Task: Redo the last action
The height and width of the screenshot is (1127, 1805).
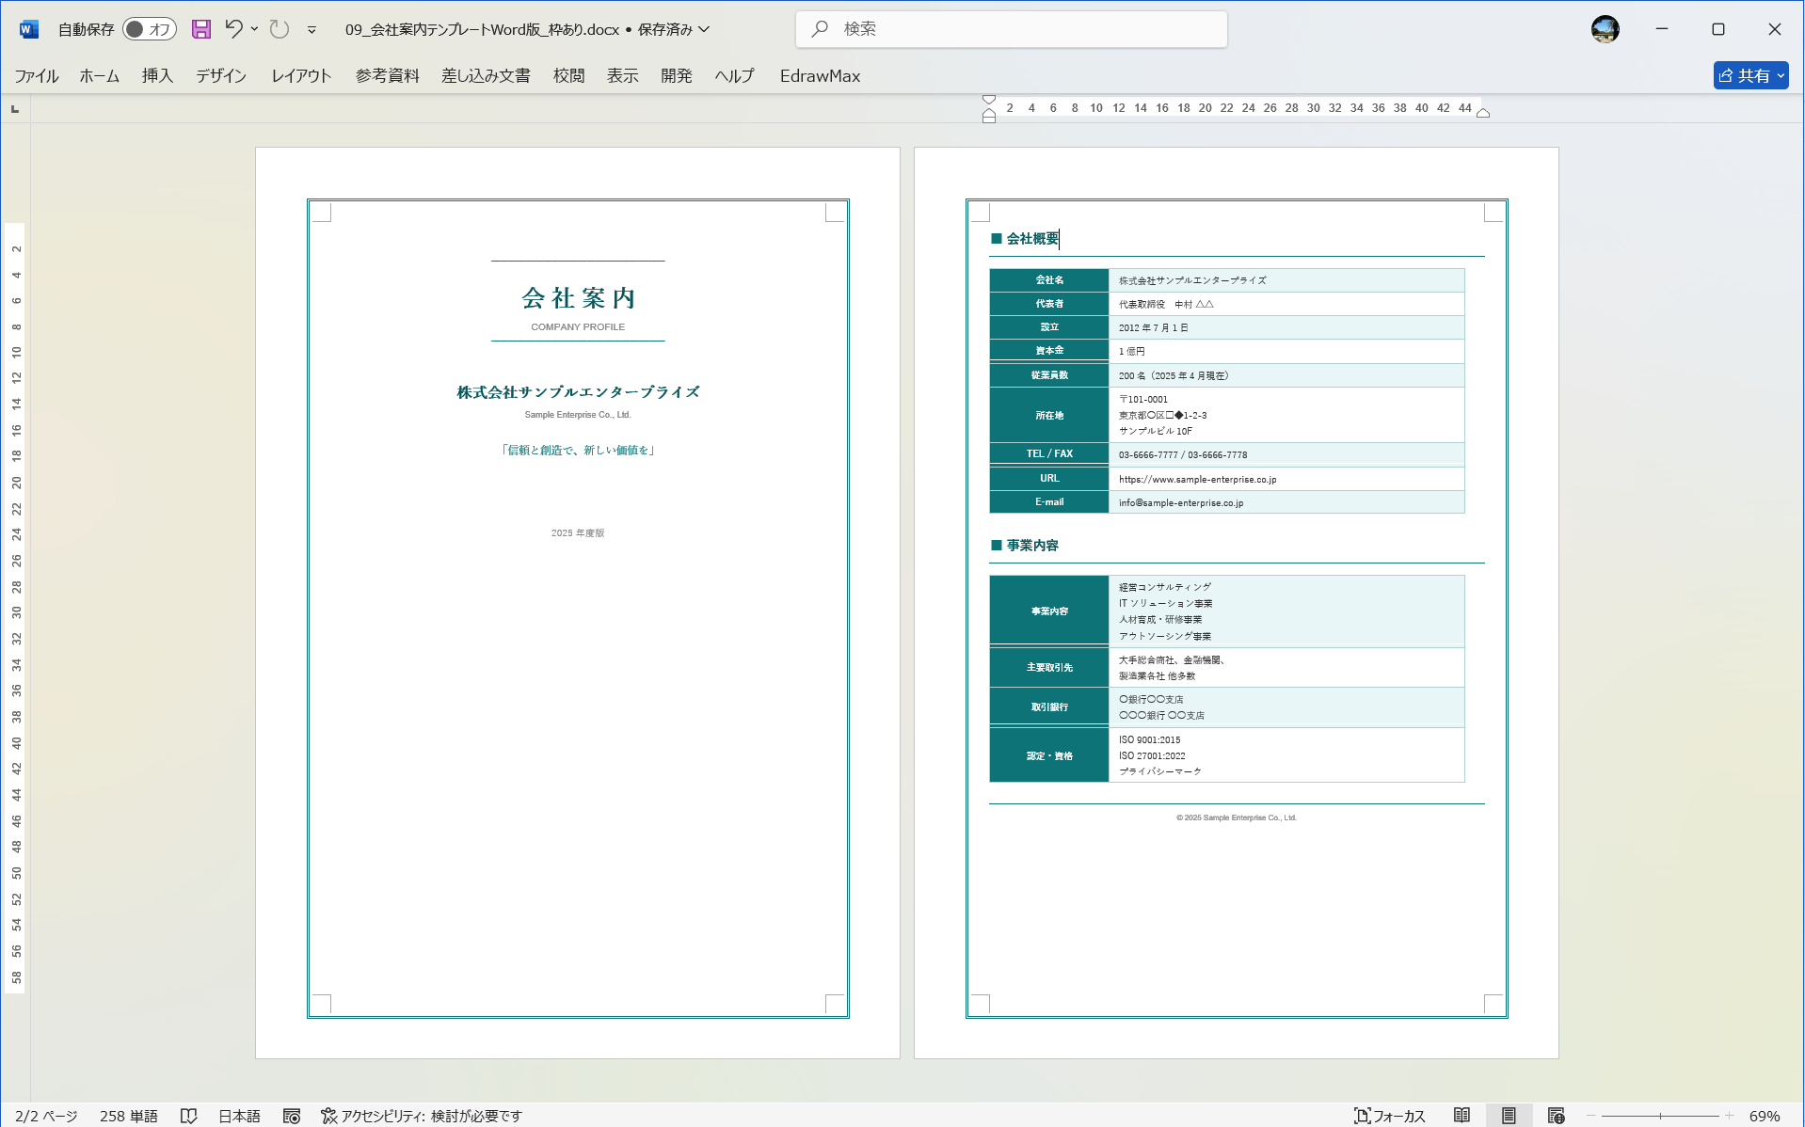Action: pyautogui.click(x=279, y=29)
